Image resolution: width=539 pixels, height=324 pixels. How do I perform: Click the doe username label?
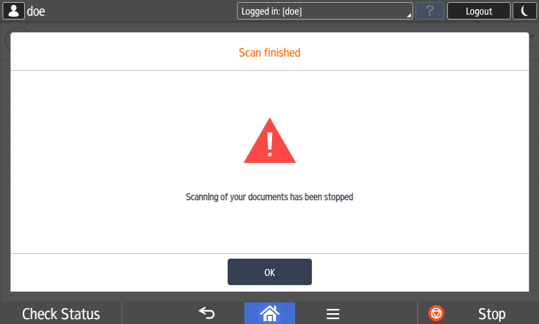(36, 11)
